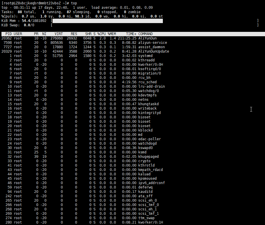Click the %CPU column header
The height and width of the screenshot is (225, 265).
102,34
